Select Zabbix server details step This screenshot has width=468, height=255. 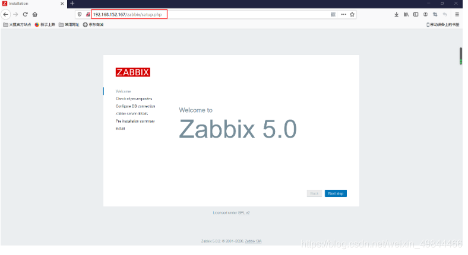pos(132,113)
